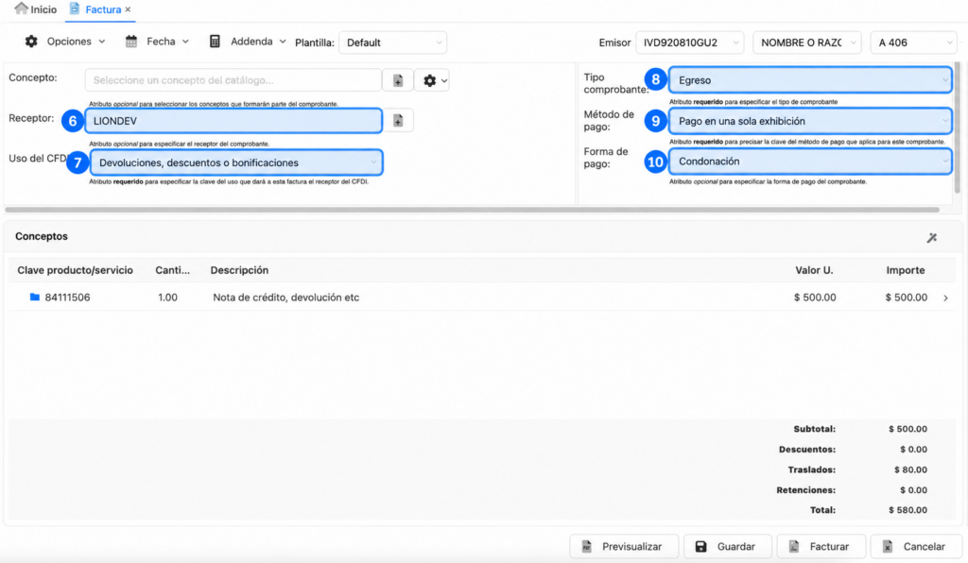The image size is (968, 563).
Task: Expand the concept row chevron arrow
Action: click(x=945, y=298)
